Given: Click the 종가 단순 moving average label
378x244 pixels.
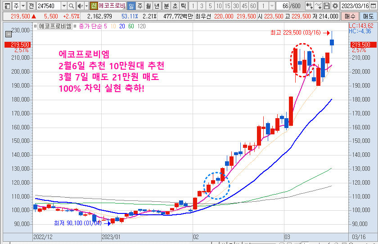Looking at the screenshot, I should click(x=90, y=26).
